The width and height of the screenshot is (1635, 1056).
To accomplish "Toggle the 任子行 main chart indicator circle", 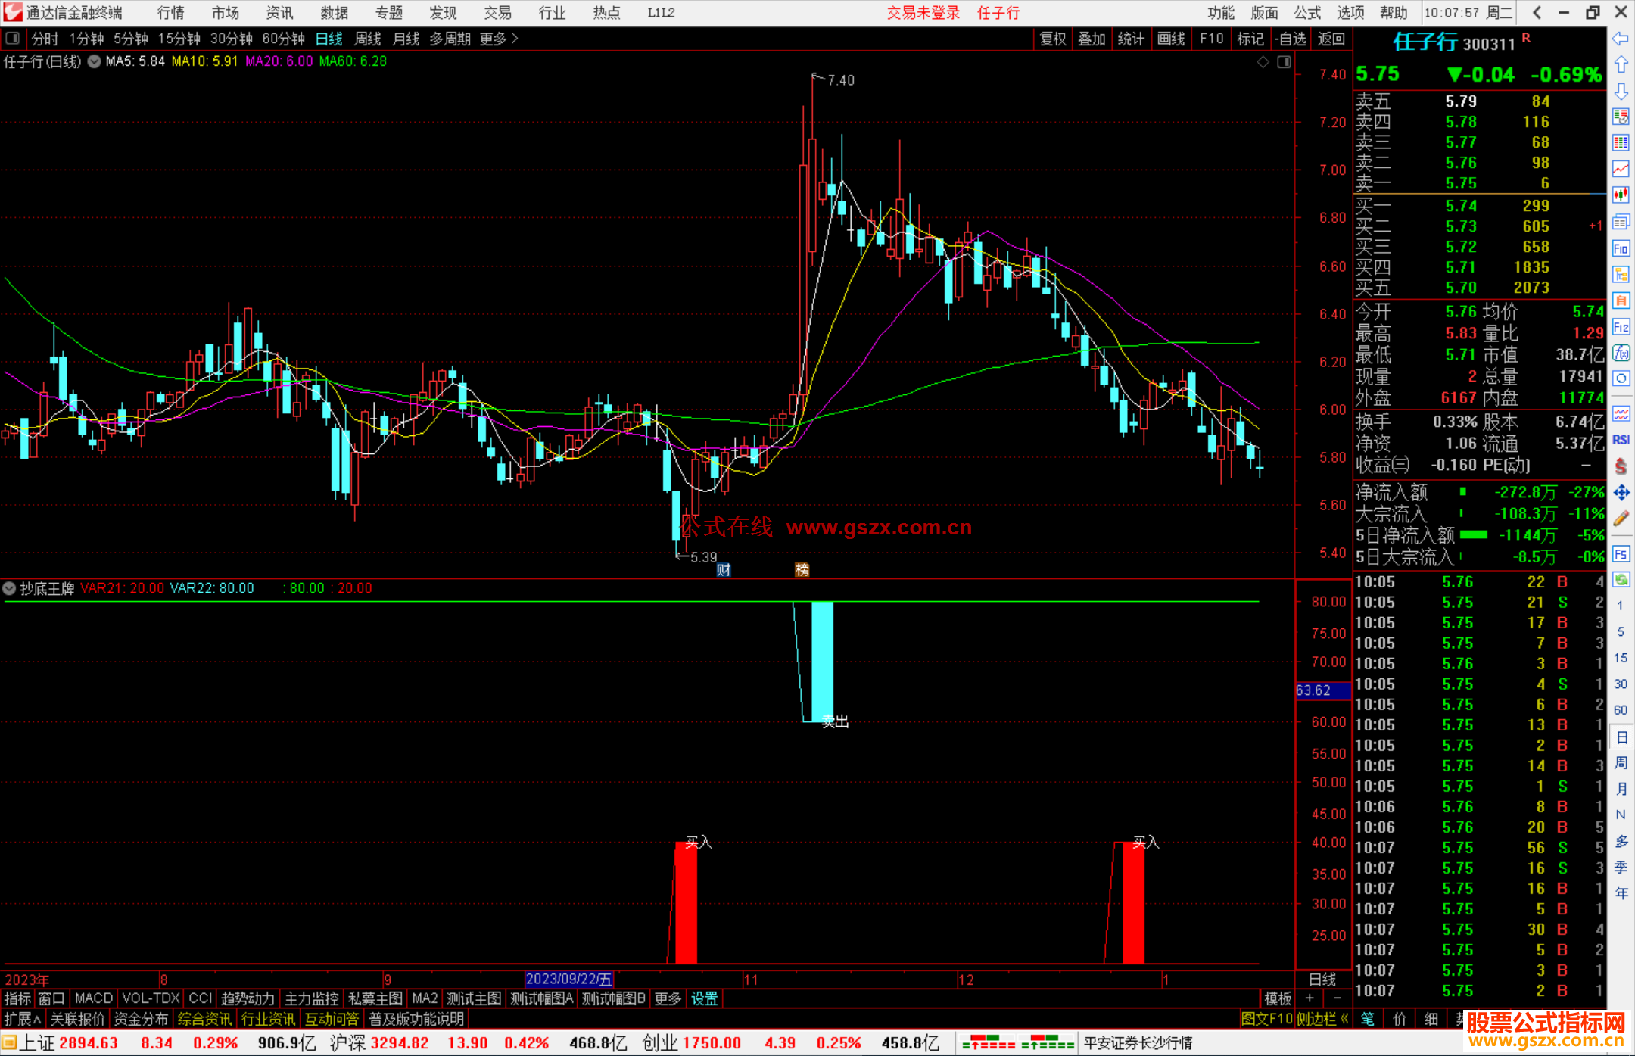I will pyautogui.click(x=94, y=61).
